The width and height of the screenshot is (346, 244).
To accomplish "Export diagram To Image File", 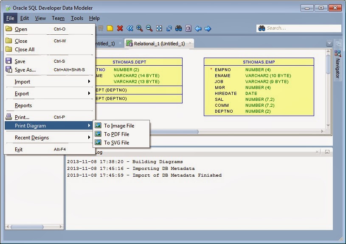I will point(121,125).
